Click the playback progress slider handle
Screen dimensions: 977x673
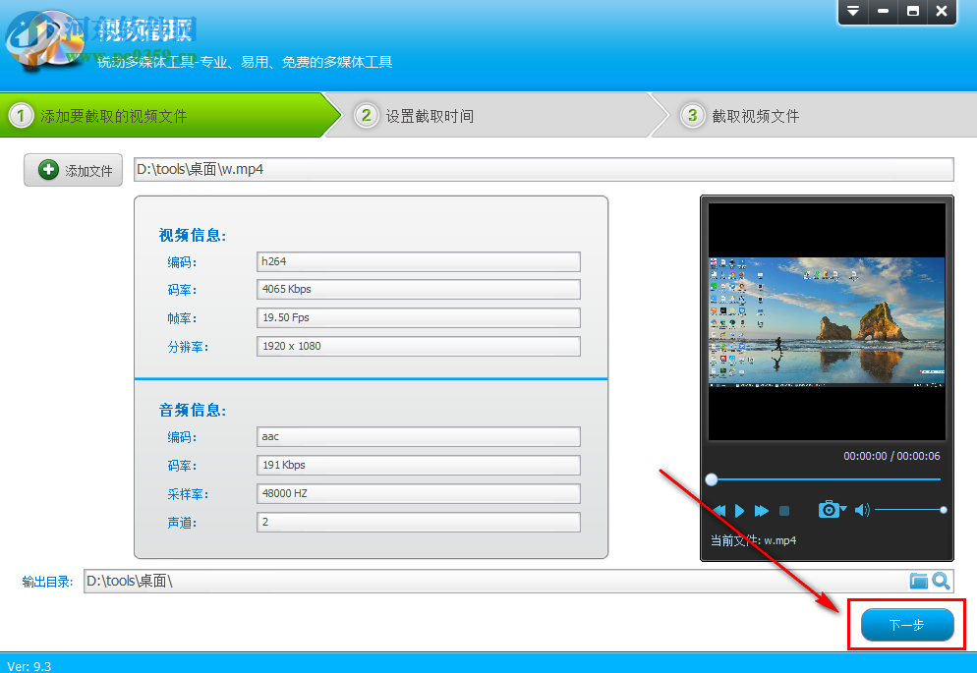(x=712, y=479)
